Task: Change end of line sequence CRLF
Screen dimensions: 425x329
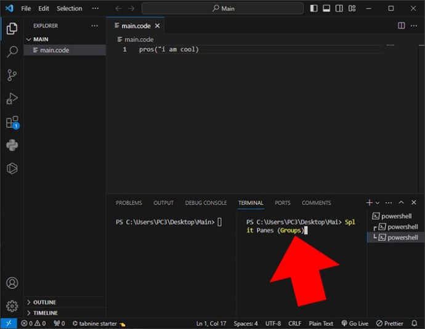Action: [x=294, y=323]
